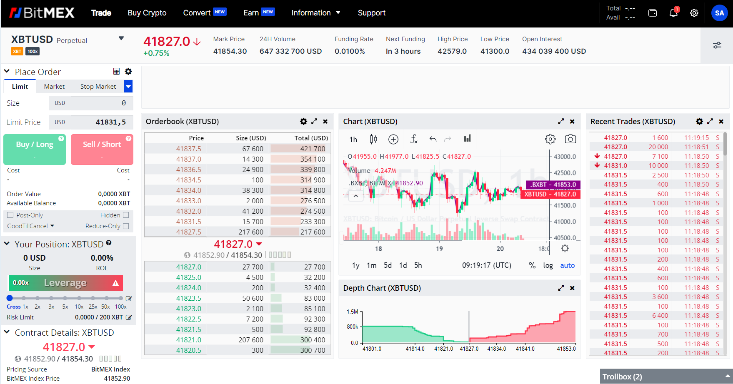733x384 pixels.
Task: Open Support menu item
Action: point(372,13)
